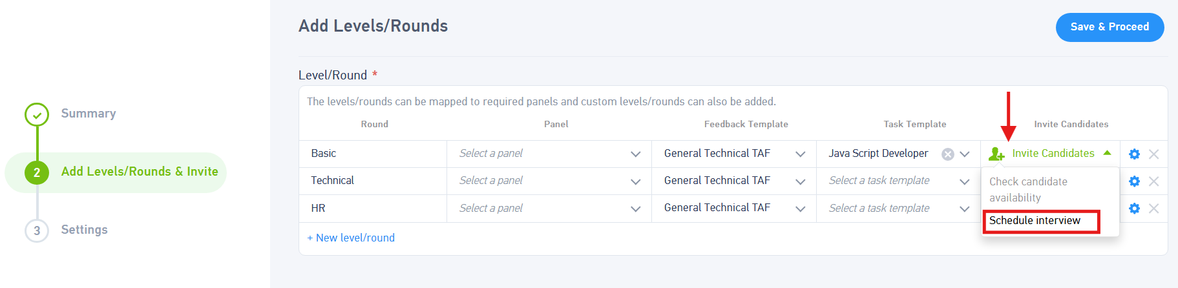Remove the Technical round row

tap(1154, 181)
